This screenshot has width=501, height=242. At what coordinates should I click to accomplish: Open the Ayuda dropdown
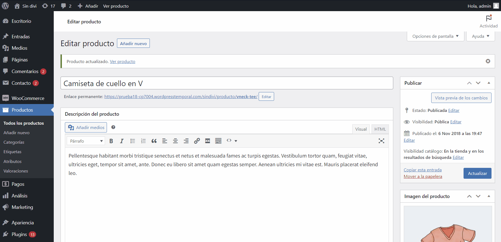coord(480,36)
